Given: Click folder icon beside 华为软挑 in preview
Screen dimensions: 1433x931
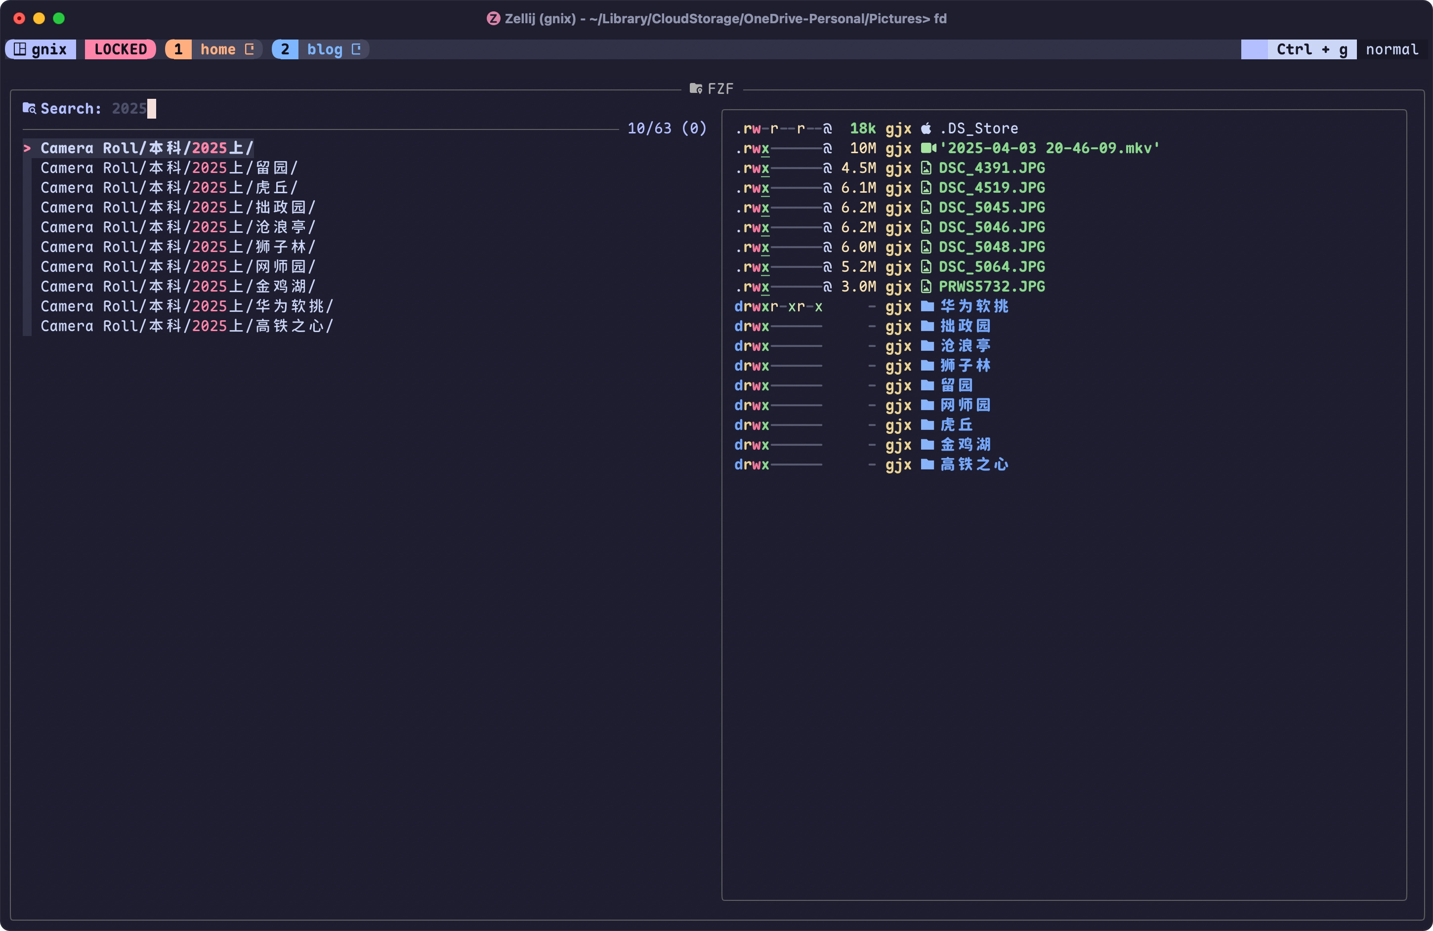Looking at the screenshot, I should click(x=927, y=306).
